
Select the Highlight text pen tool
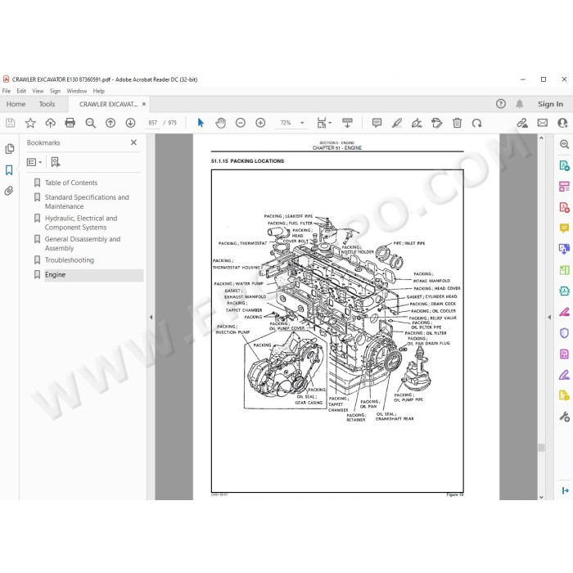[x=397, y=123]
